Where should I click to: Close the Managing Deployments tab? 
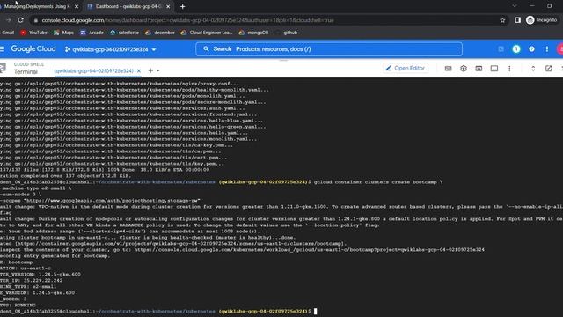(x=77, y=6)
